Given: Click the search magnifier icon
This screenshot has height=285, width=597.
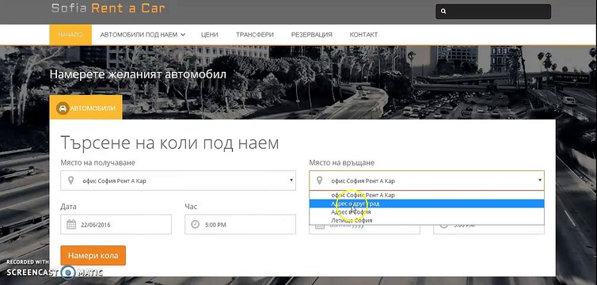Looking at the screenshot, I should 443,11.
